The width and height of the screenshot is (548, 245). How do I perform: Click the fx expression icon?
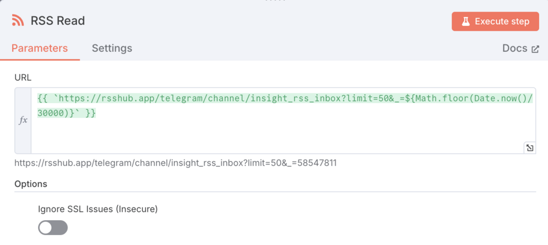tap(23, 120)
